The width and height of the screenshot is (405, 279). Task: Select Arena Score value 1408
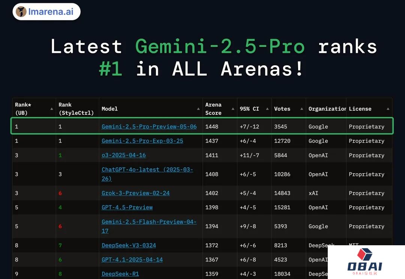212,174
